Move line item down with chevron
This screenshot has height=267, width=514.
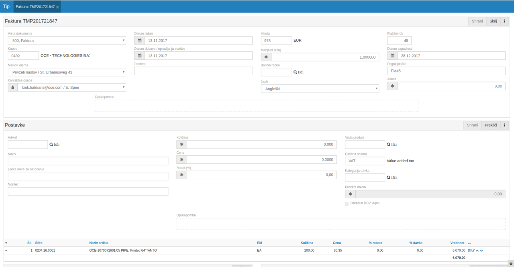coord(481,251)
